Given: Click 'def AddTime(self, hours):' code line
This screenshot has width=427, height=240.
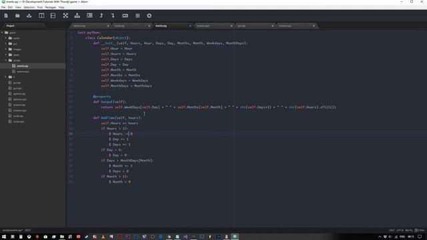Looking at the screenshot, I should click(117, 118).
